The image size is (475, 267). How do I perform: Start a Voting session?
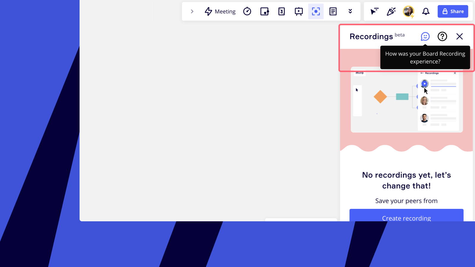tap(264, 12)
